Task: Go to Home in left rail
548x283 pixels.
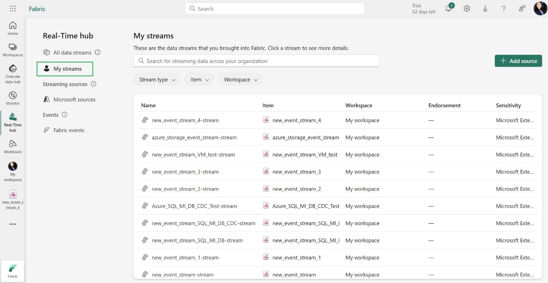Action: (13, 28)
